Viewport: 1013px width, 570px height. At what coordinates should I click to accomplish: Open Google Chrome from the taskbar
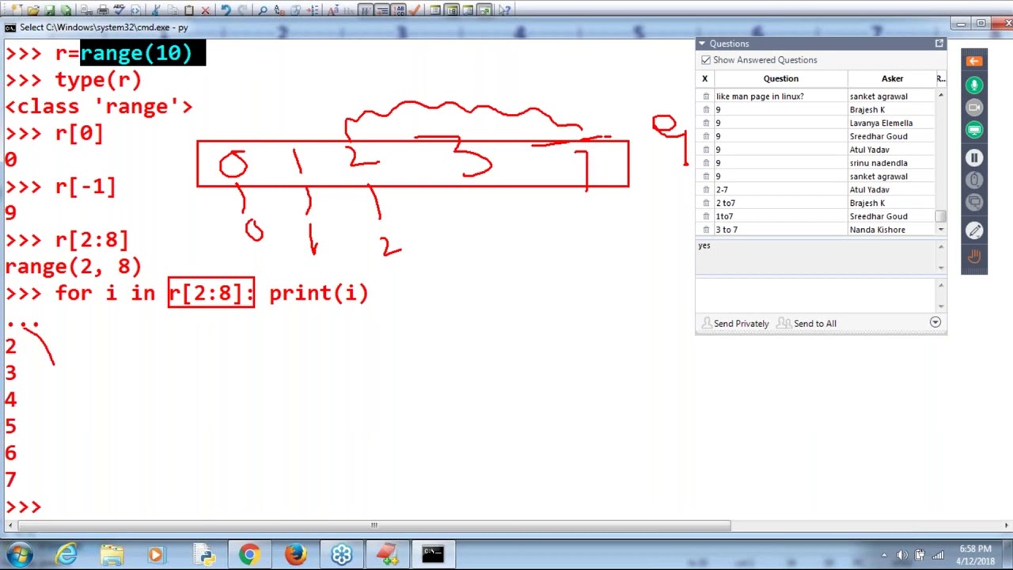tap(249, 554)
